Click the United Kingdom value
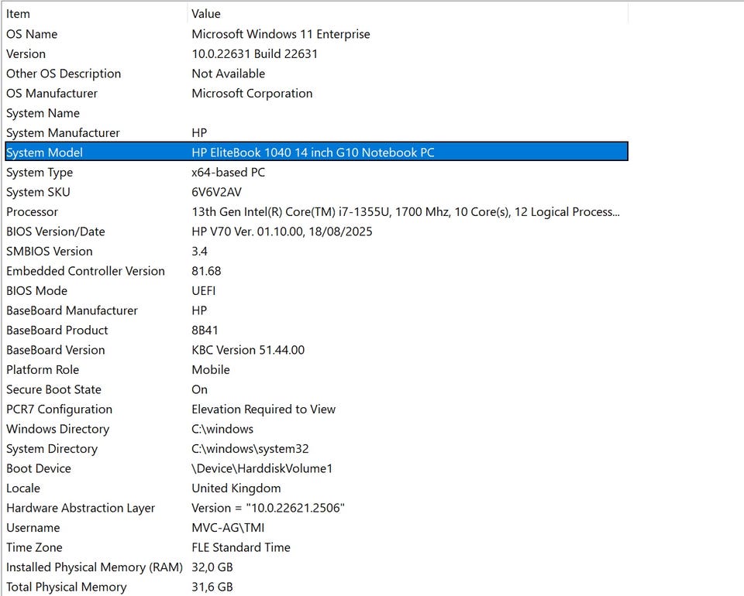 click(236, 488)
